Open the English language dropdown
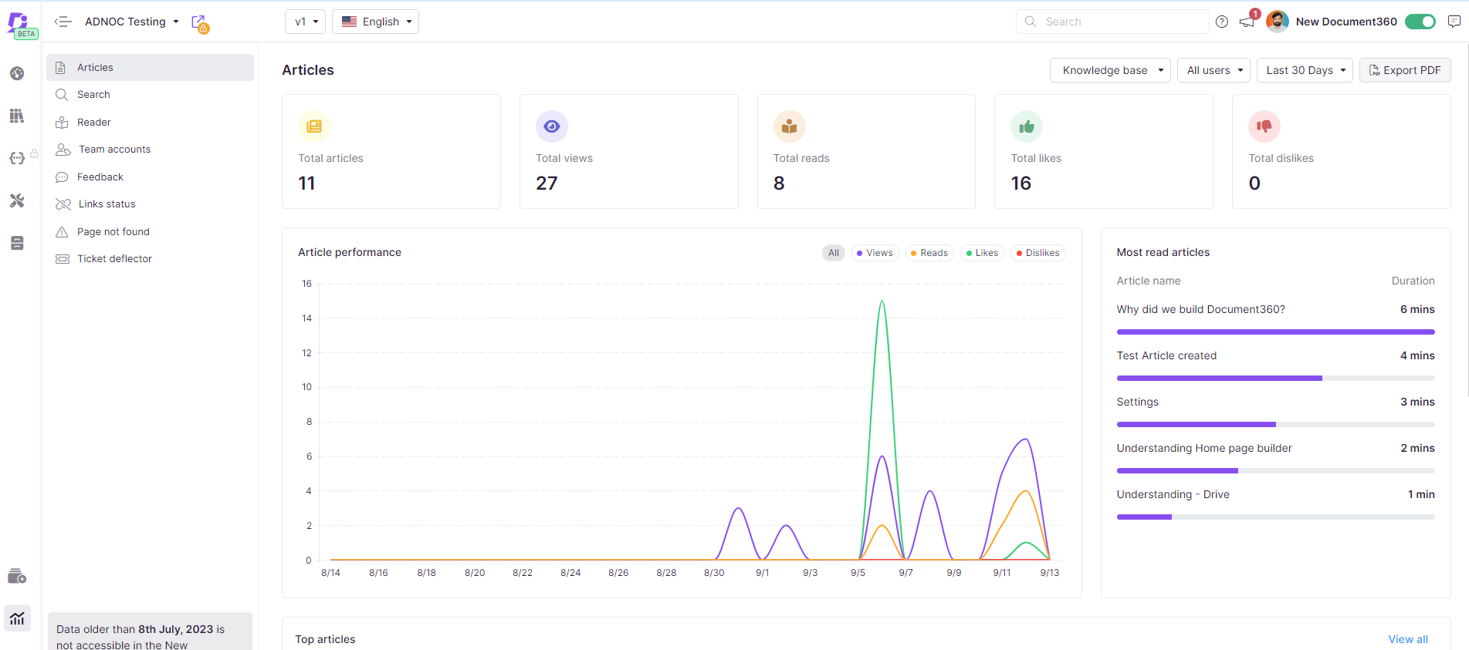The image size is (1469, 650). 375,22
